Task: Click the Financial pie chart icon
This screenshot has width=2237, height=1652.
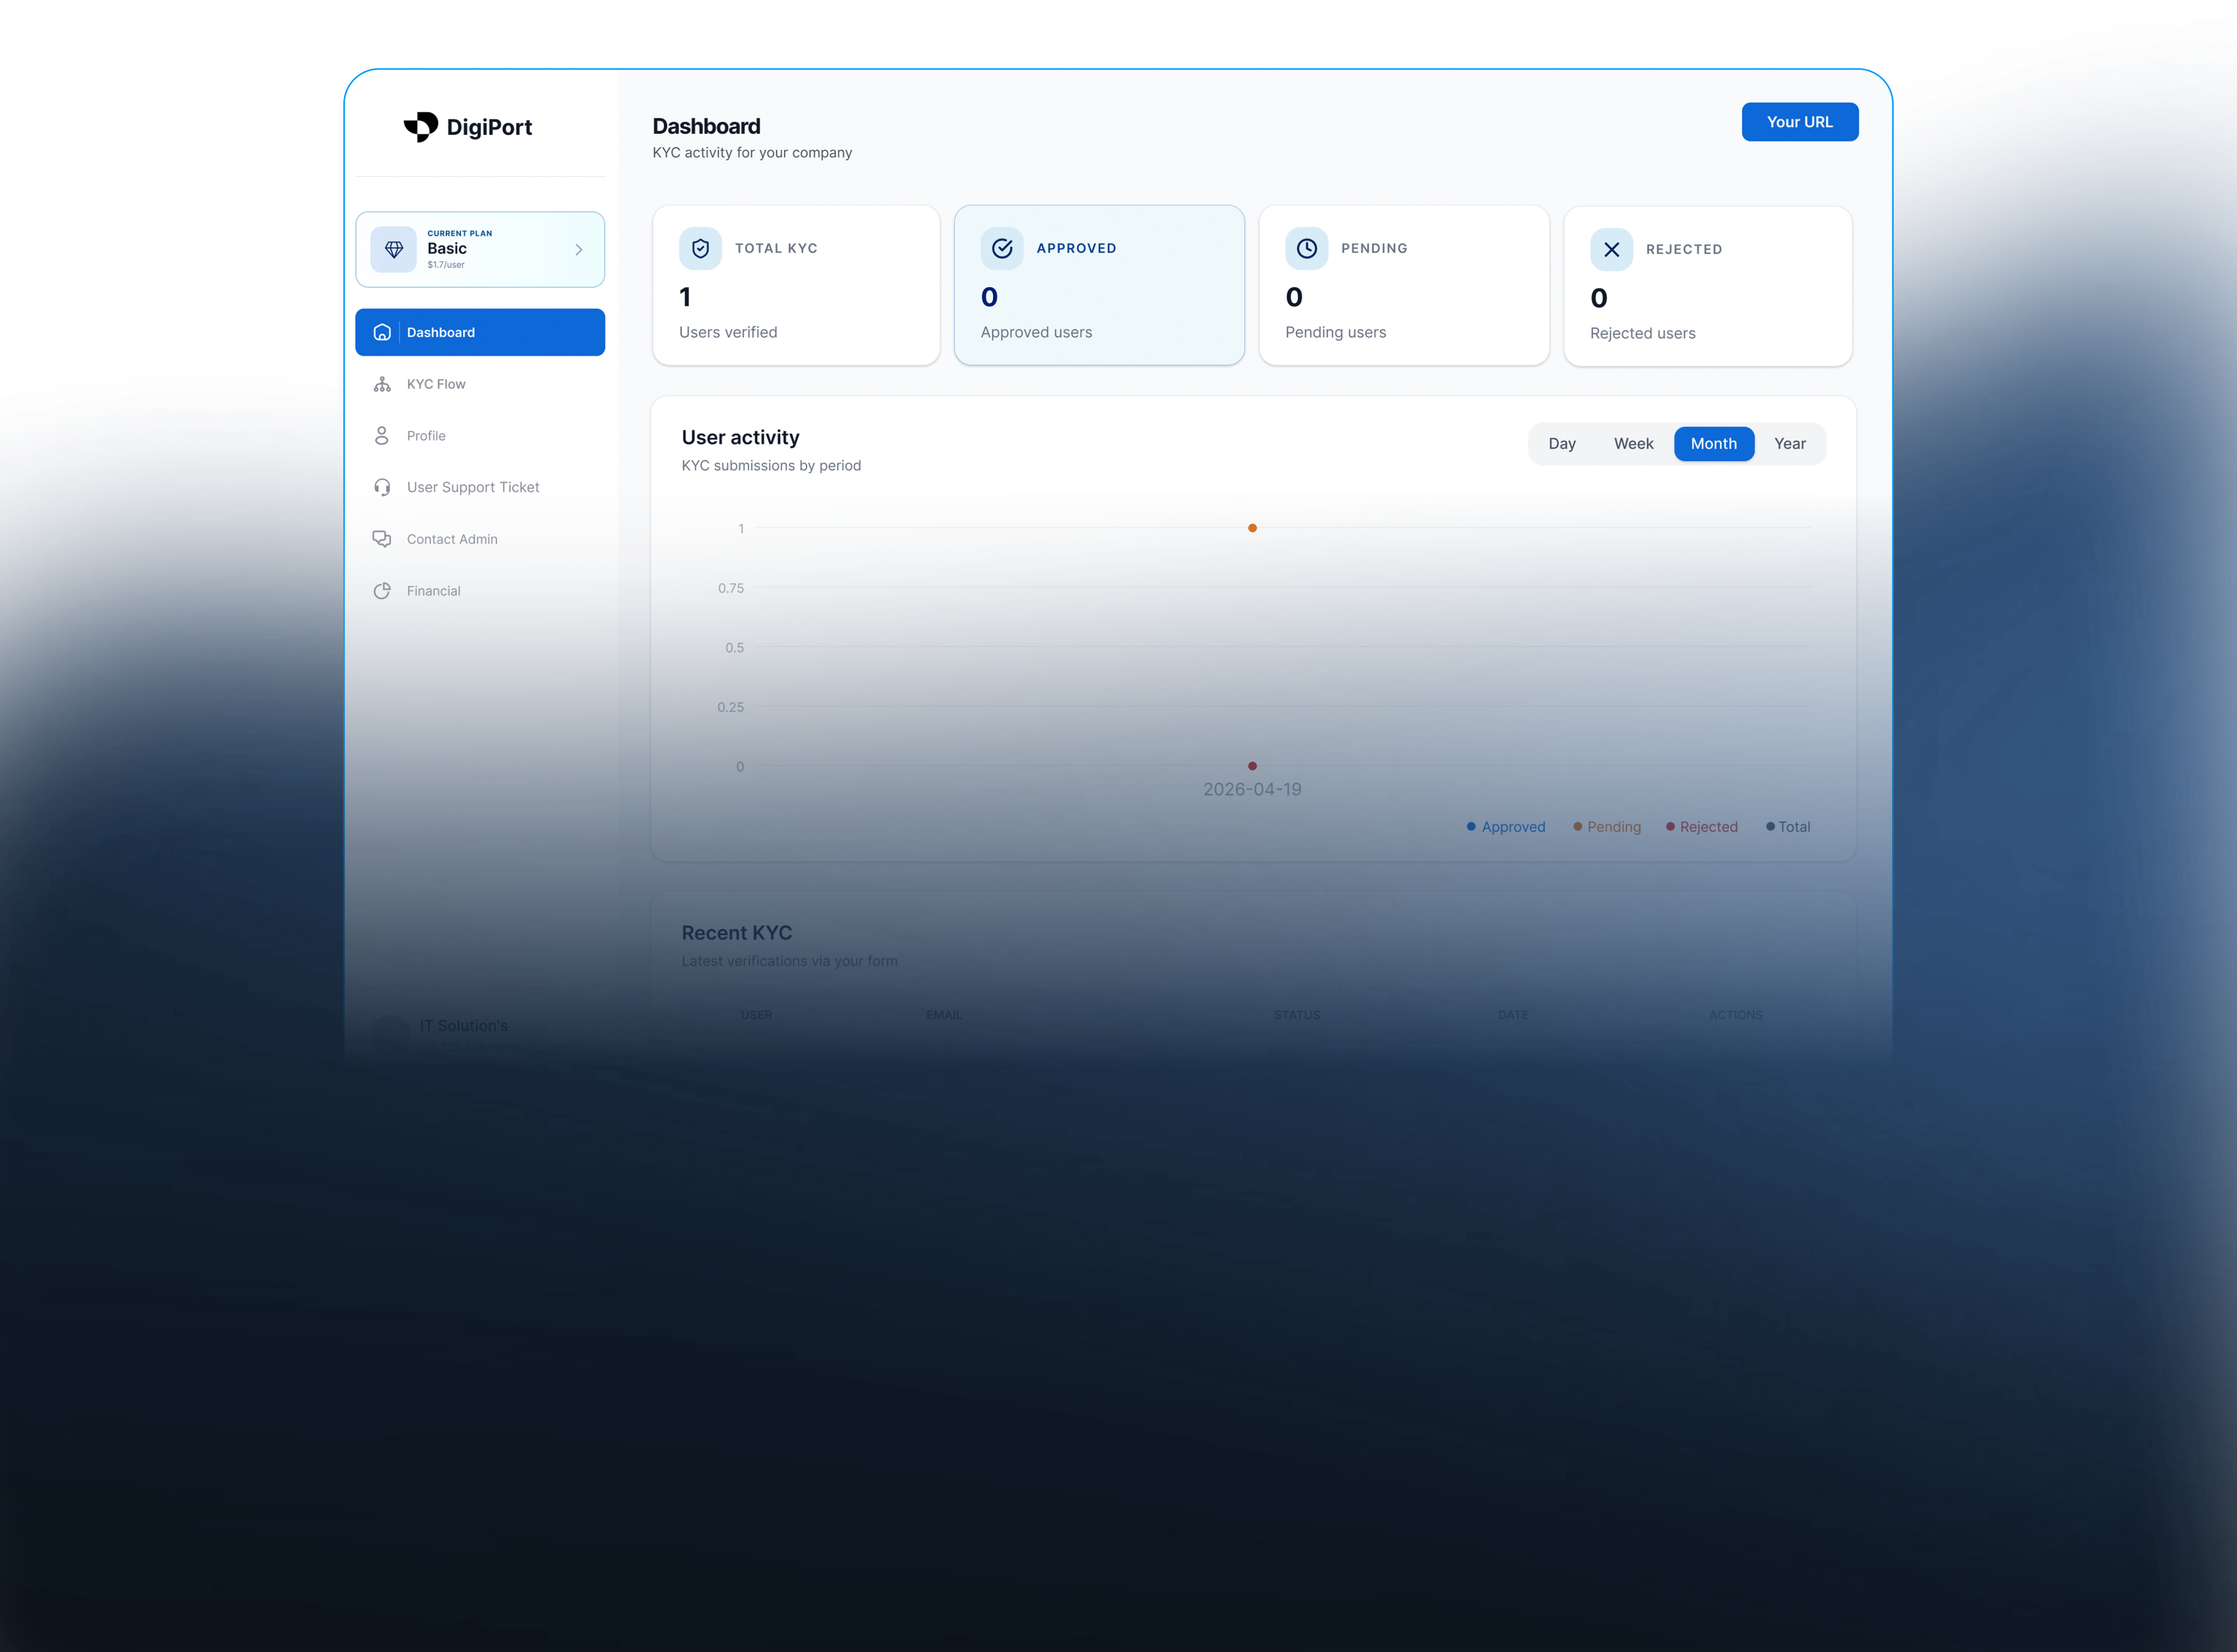Action: click(382, 591)
